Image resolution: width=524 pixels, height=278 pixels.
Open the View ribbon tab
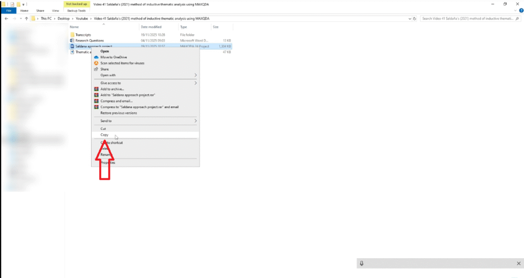[55, 10]
